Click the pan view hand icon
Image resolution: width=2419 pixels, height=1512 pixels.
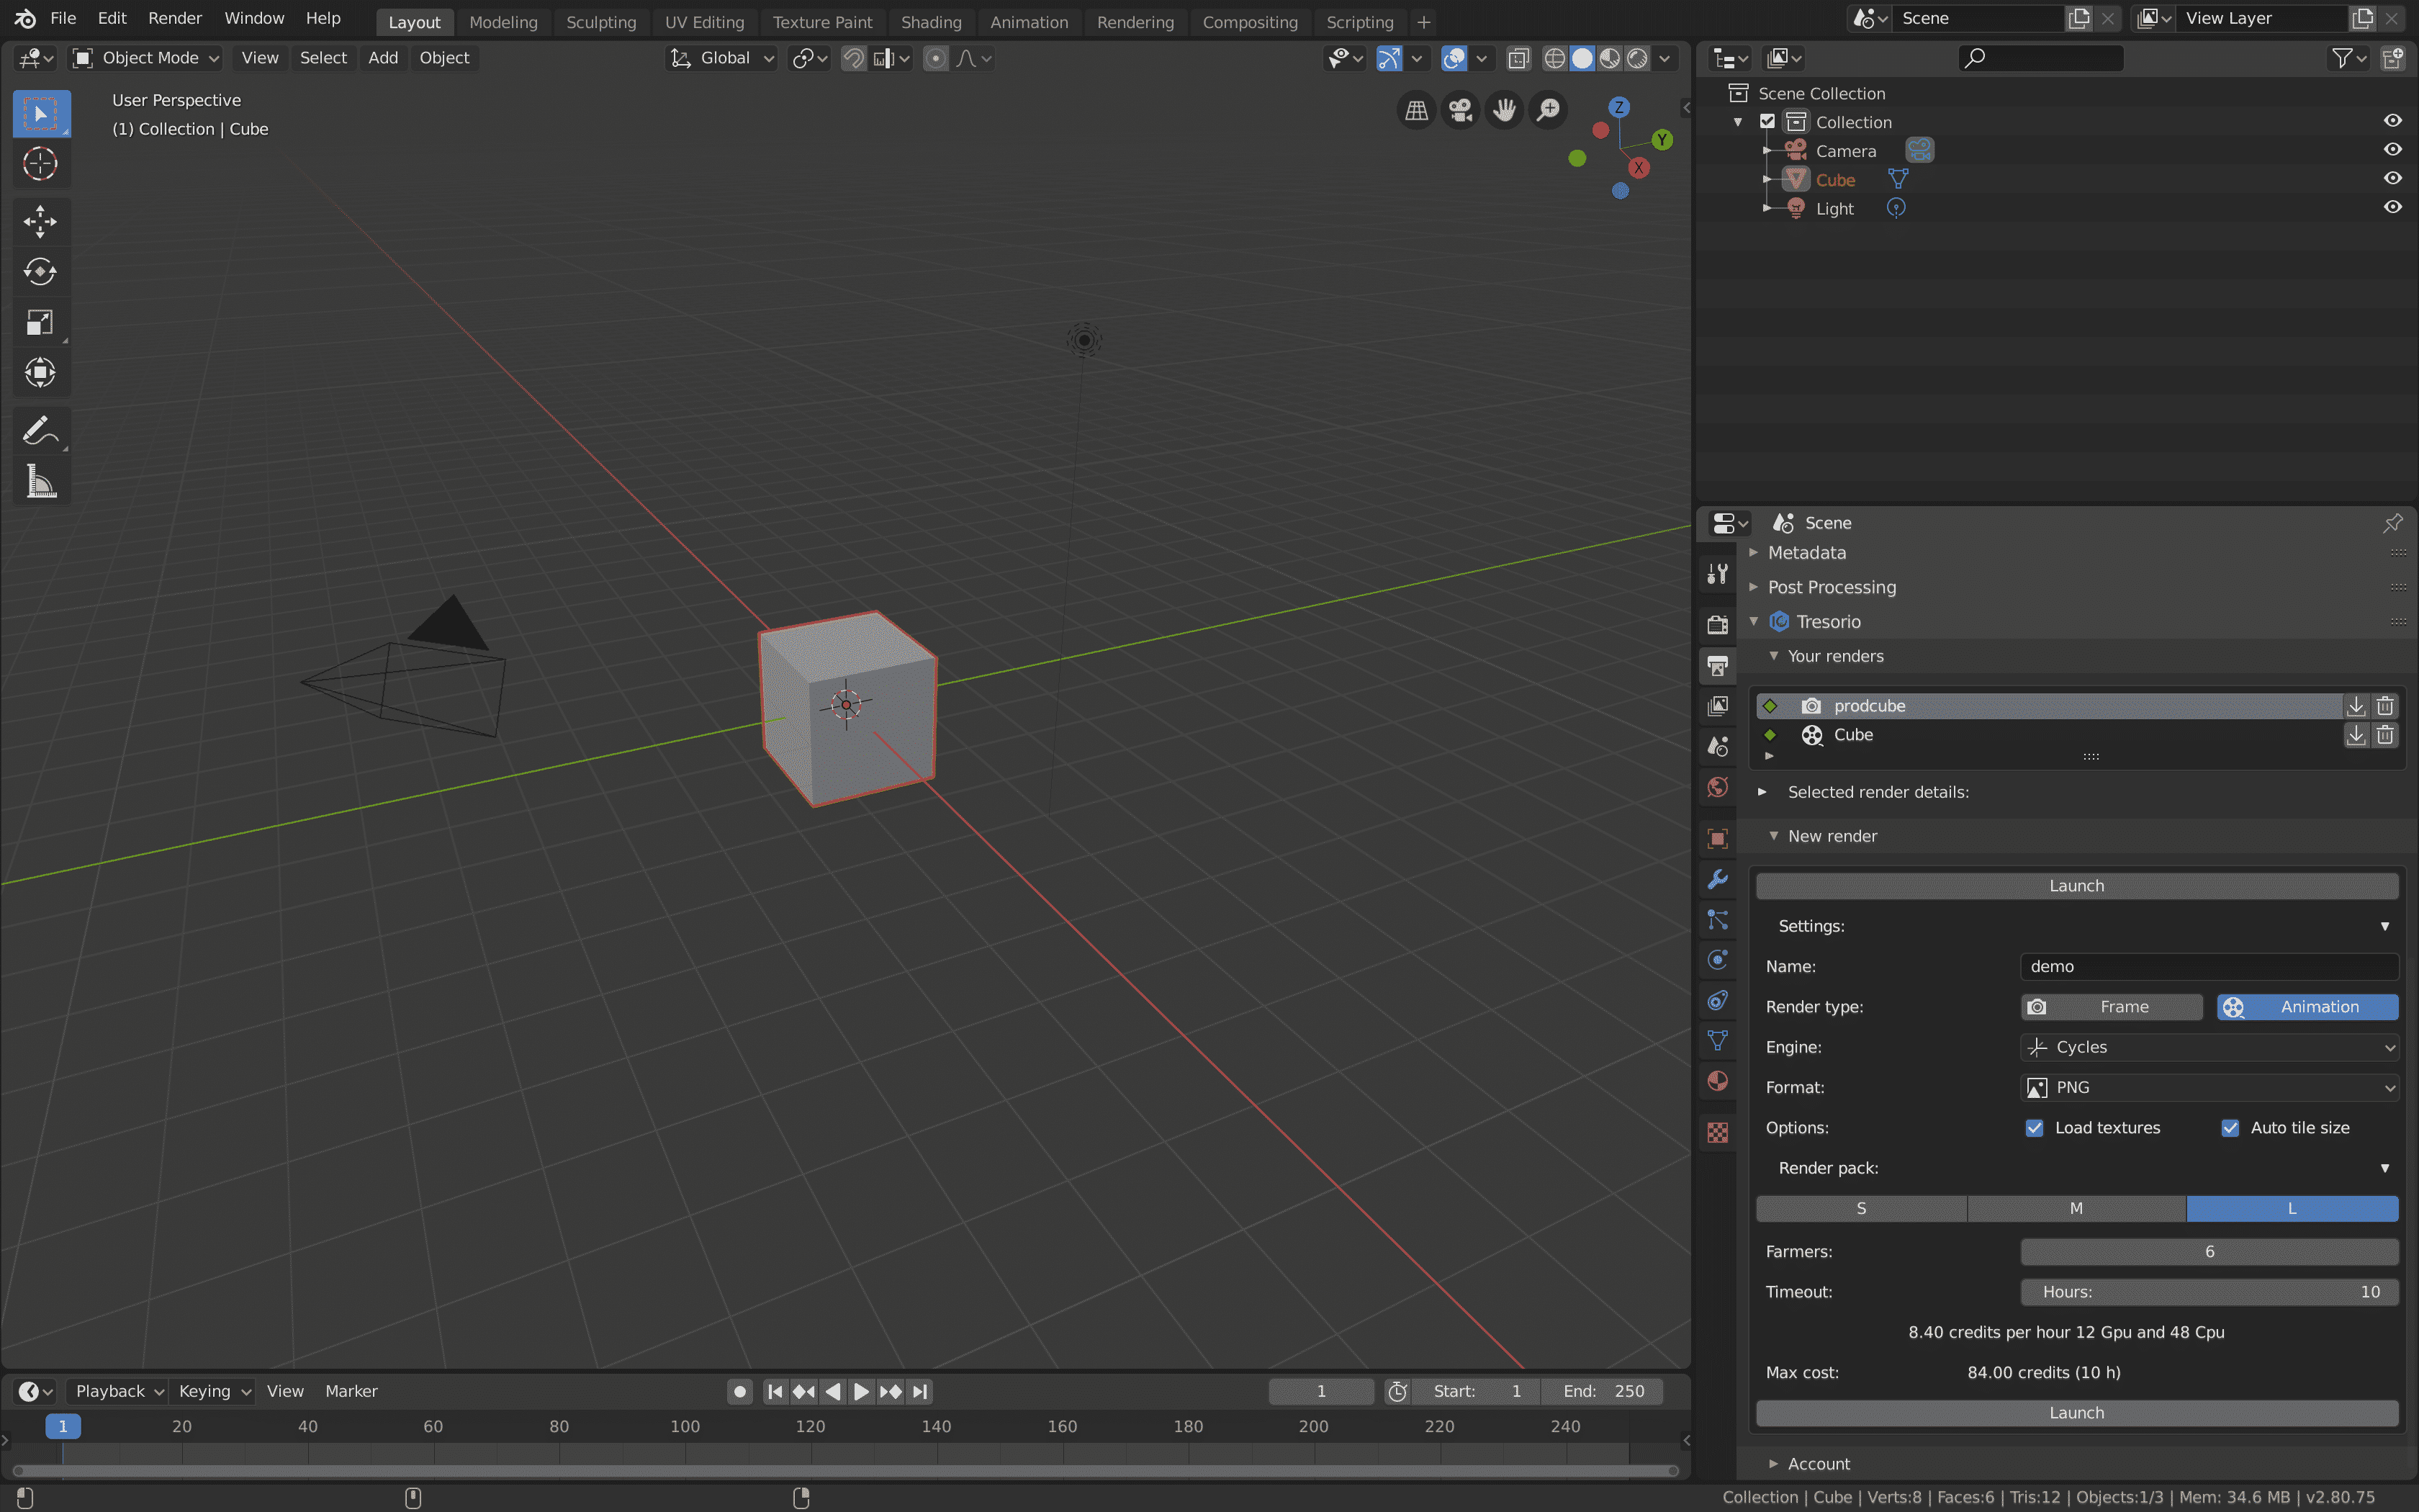point(1505,110)
